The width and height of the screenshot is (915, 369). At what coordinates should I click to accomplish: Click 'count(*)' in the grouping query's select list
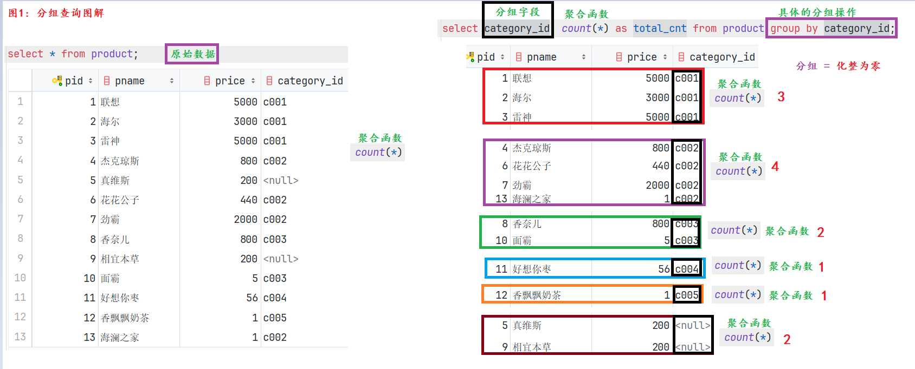(585, 28)
